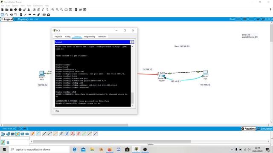
Task: Click the 192.168.2.2 label under PC1
Action: [205, 85]
